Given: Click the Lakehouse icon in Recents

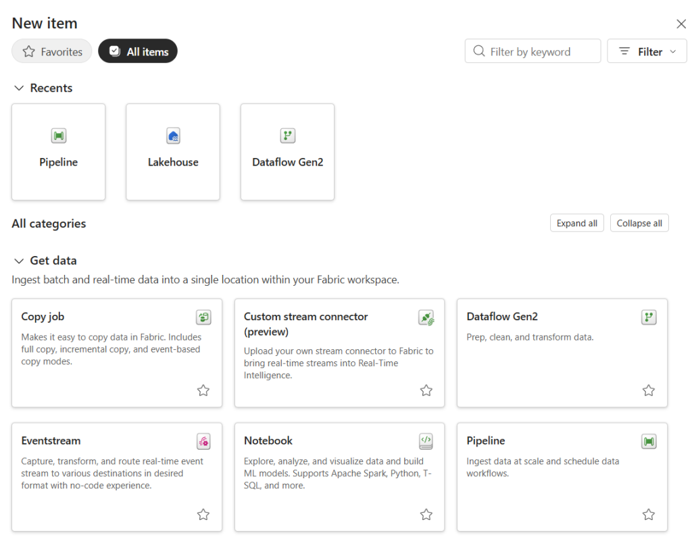Looking at the screenshot, I should (x=173, y=136).
